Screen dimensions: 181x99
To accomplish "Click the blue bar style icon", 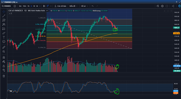I will 48,6.
